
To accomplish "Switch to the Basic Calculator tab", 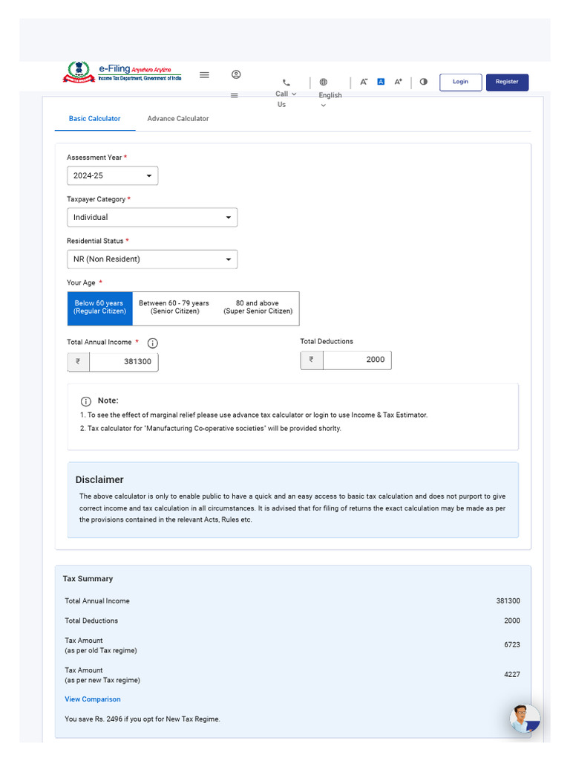I will 94,118.
